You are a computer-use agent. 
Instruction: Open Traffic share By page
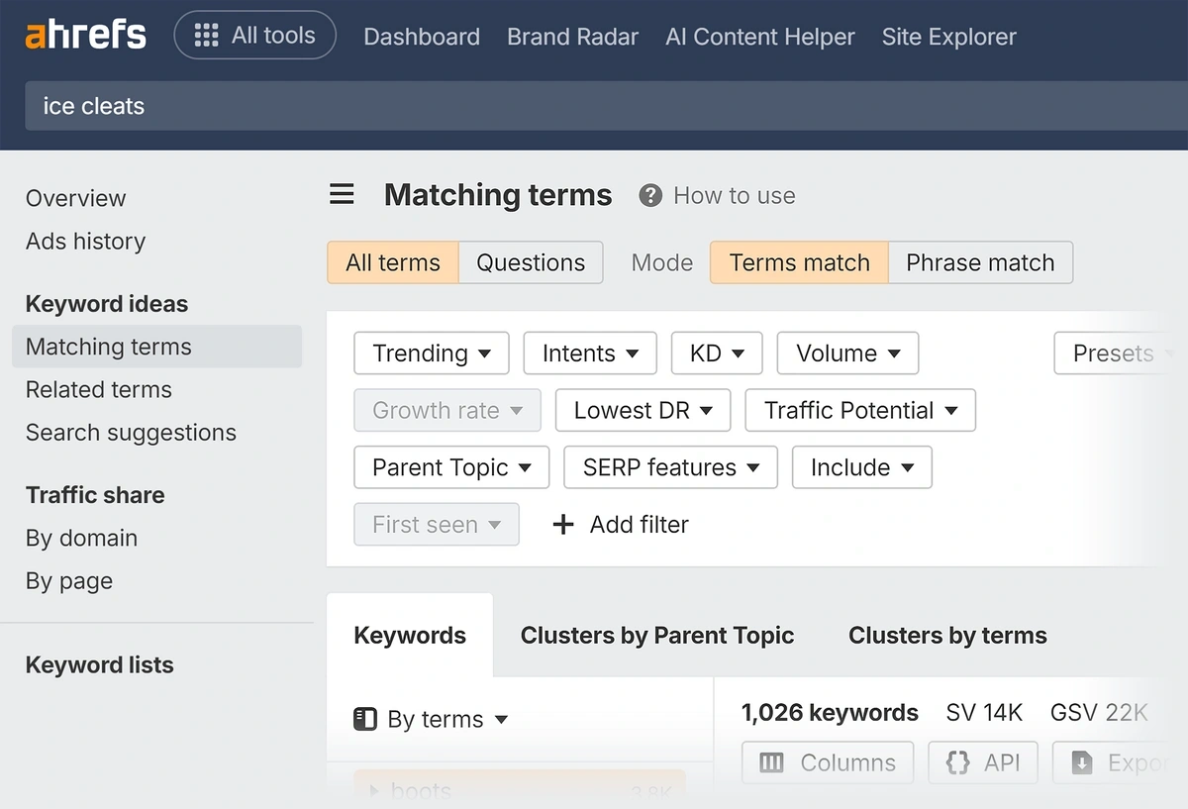pyautogui.click(x=69, y=581)
